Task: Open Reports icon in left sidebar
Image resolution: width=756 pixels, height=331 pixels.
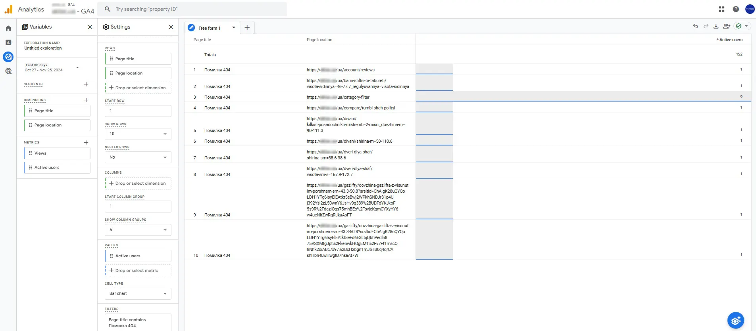Action: [x=8, y=42]
